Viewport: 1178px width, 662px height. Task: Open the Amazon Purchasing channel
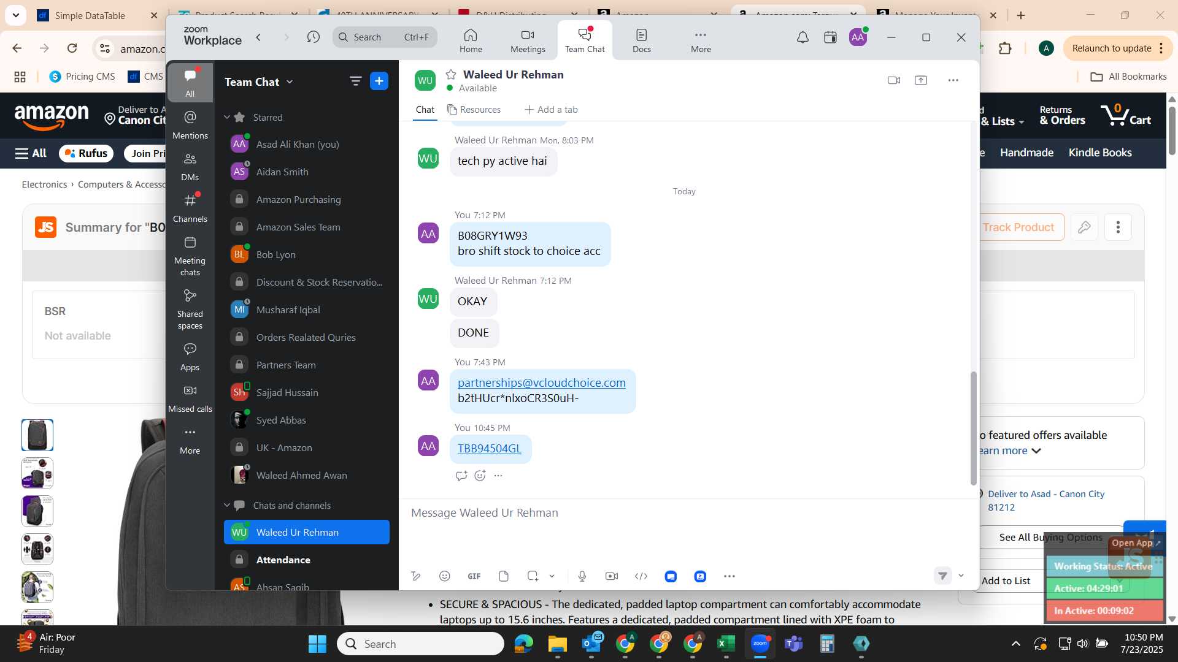[307, 199]
